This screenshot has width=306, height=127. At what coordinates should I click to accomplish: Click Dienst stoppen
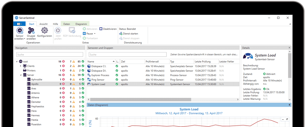click(x=129, y=38)
